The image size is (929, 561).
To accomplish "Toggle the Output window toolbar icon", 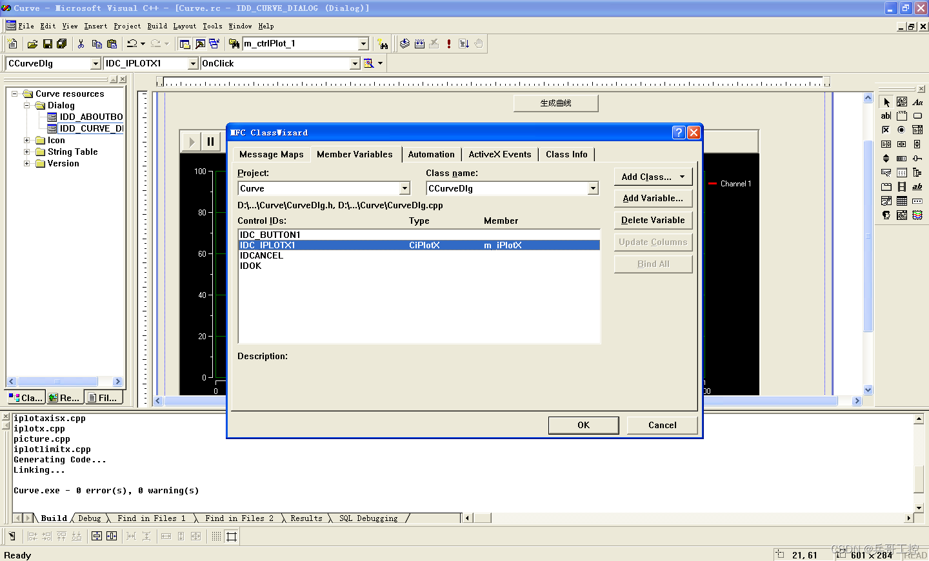I will (200, 44).
